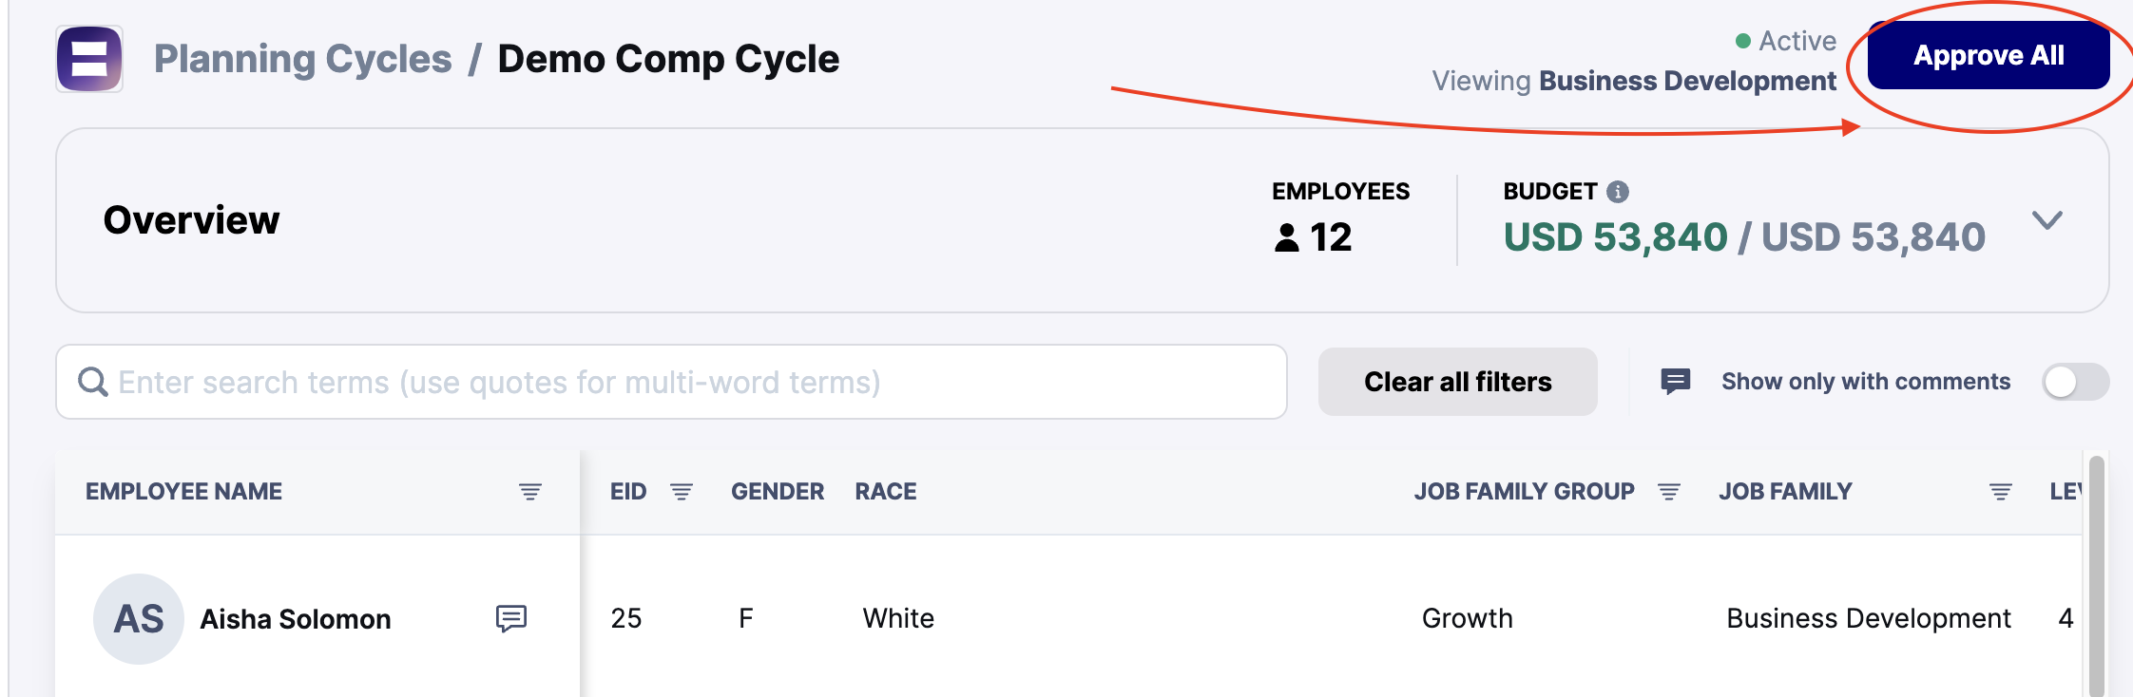The height and width of the screenshot is (697, 2133).
Task: Expand the Overview panel chevron
Action: coord(2047,220)
